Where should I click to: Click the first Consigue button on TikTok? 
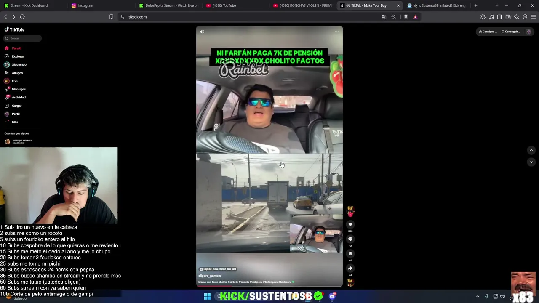coord(488,32)
